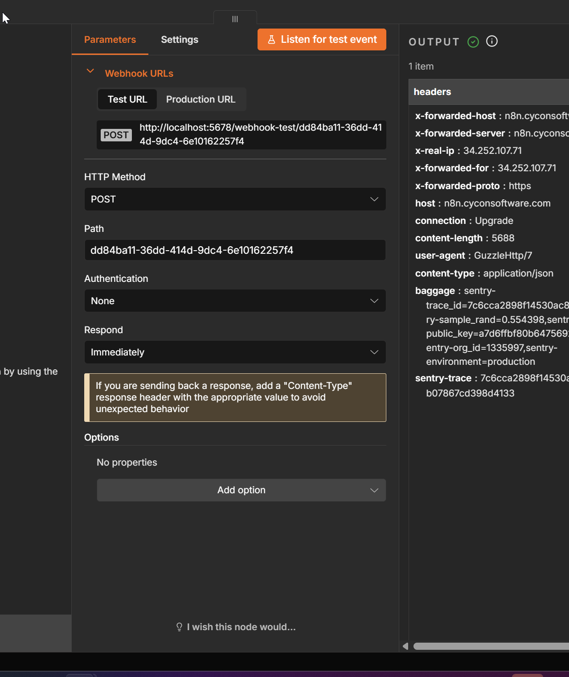Click the output horizontal scrollbar
This screenshot has height=677, width=569.
[491, 646]
